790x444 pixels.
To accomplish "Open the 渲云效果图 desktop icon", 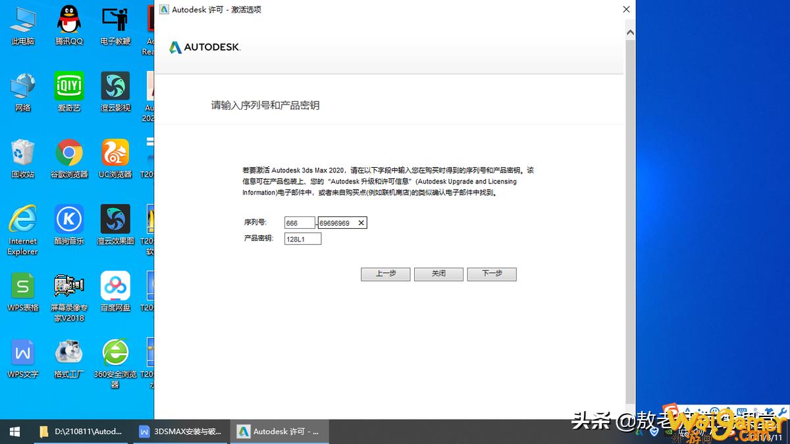I will pos(115,225).
